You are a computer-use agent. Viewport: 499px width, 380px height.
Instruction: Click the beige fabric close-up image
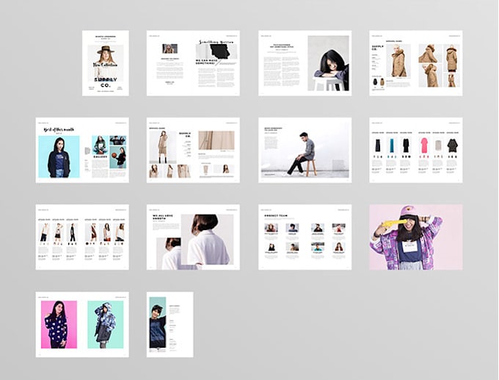point(216,140)
